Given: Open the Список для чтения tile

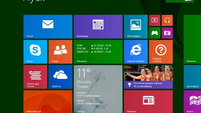Looking at the screenshot, I should click(x=35, y=77).
